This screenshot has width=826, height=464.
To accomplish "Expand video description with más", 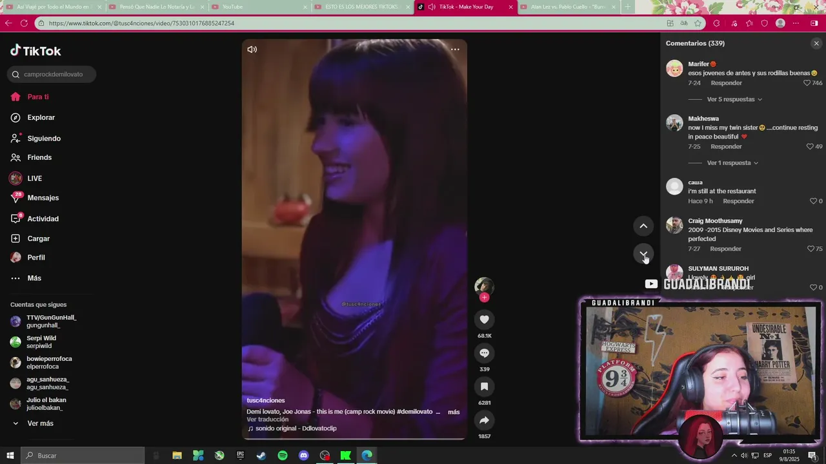I will tap(454, 412).
